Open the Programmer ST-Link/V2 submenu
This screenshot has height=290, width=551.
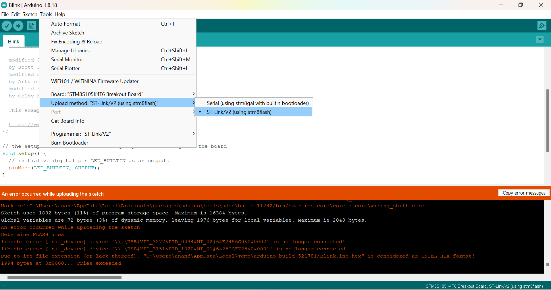(x=118, y=134)
